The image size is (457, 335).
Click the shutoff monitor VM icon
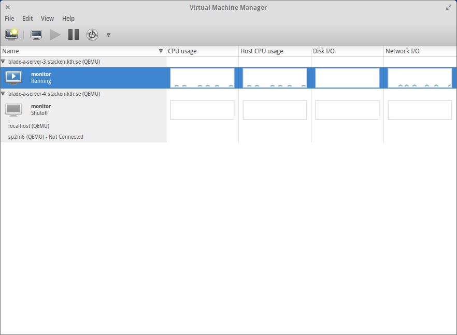(x=13, y=110)
